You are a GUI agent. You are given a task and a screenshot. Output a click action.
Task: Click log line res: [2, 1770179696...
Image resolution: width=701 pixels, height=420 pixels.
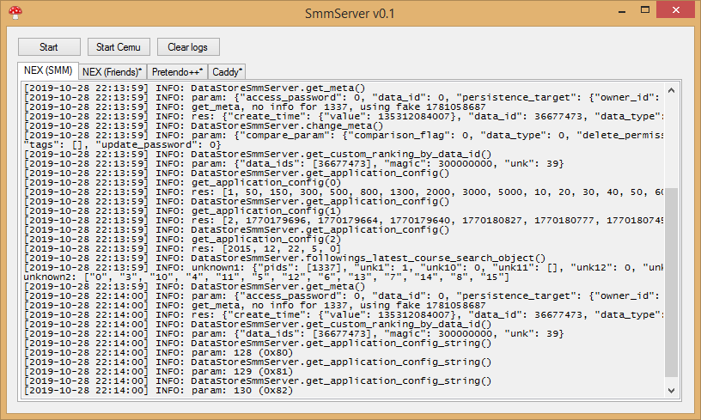click(x=344, y=220)
